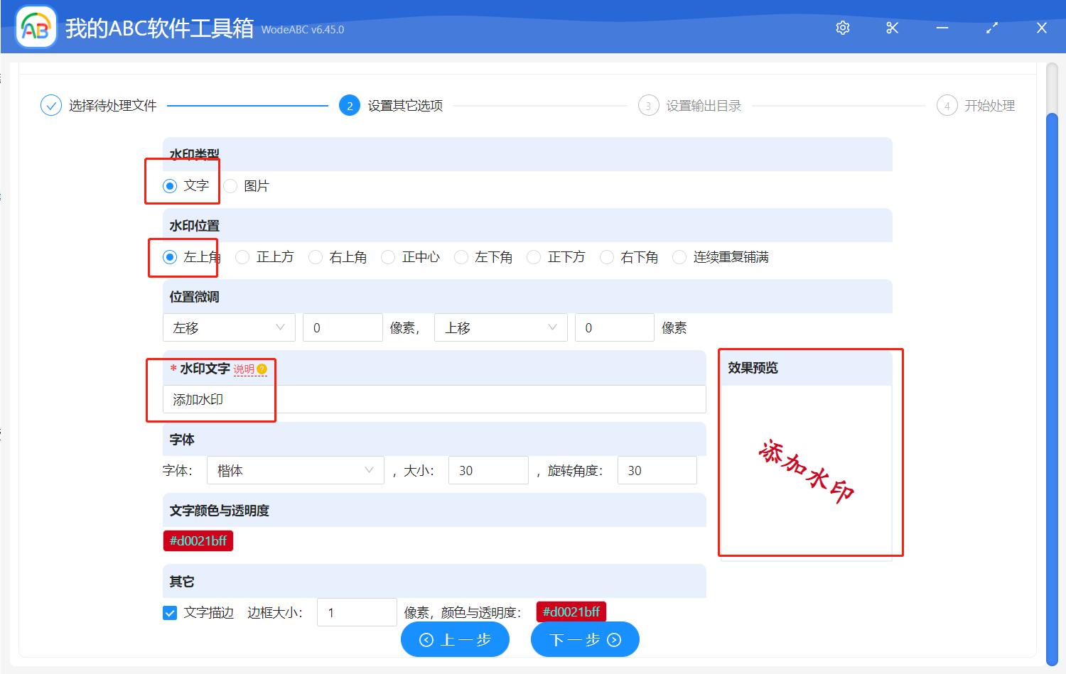The height and width of the screenshot is (674, 1066).
Task: Click the 下一步 button
Action: coord(584,638)
